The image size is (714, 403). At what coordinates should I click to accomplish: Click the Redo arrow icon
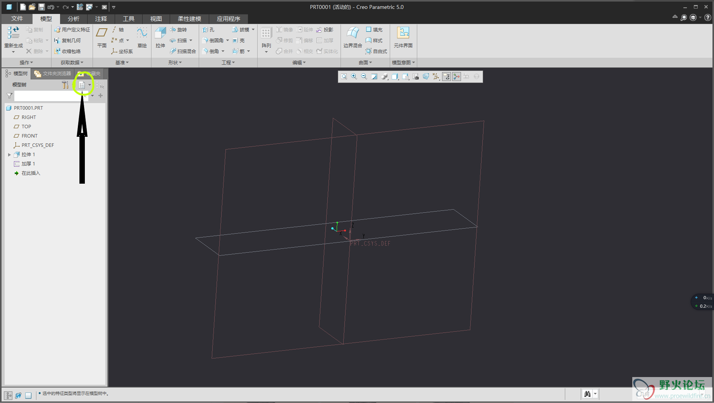65,7
